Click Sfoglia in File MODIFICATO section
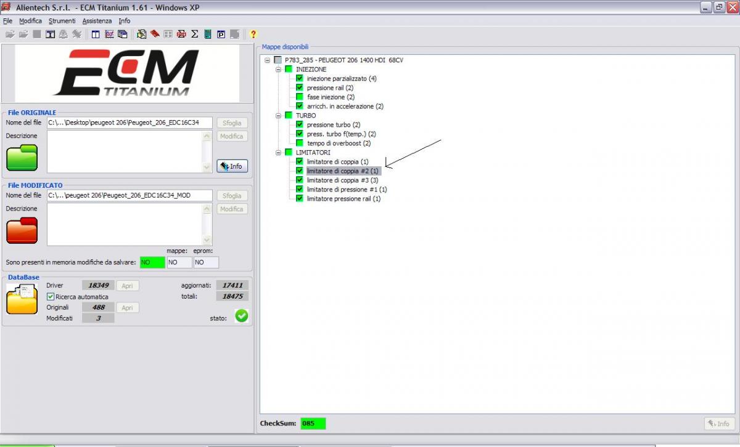The width and height of the screenshot is (740, 447). 232,196
